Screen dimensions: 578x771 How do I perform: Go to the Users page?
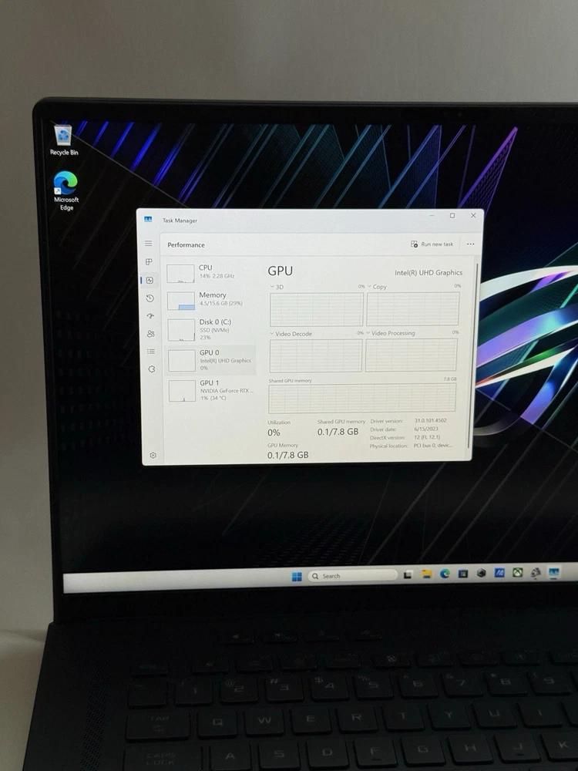[x=150, y=334]
